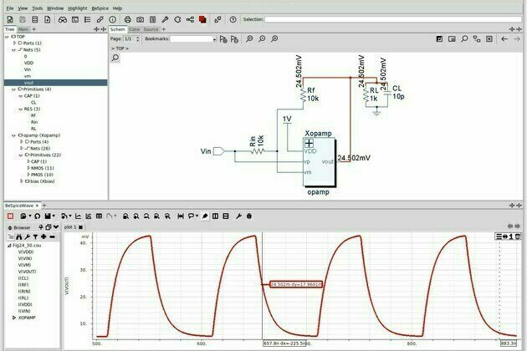Switch to the Mem tab
Screen dimensions: 527x351
point(23,29)
